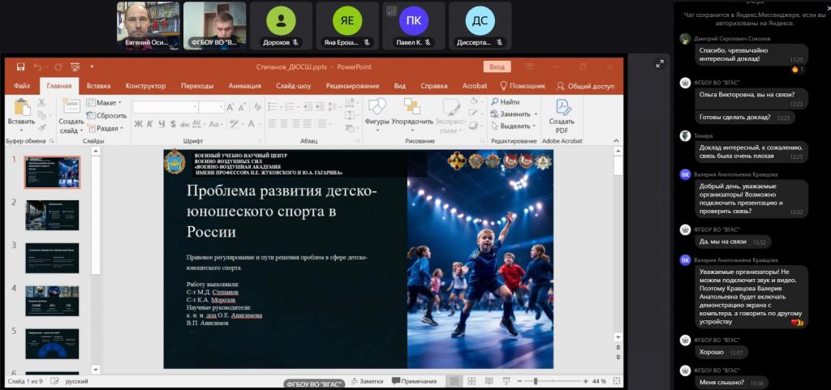Click the Find (Найти) button

pyautogui.click(x=504, y=102)
